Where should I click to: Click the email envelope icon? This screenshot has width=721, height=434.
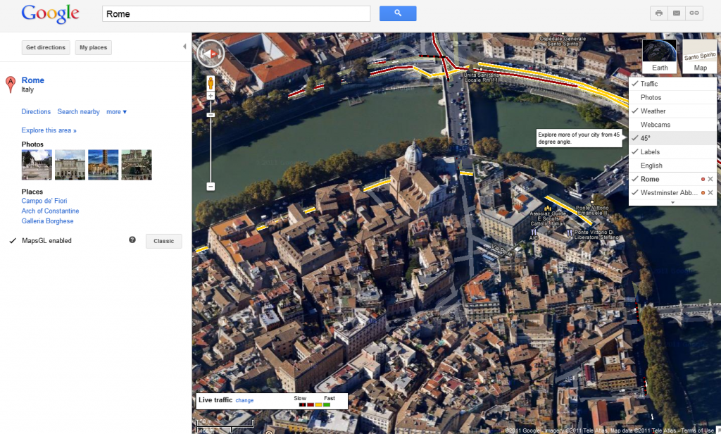pos(677,13)
